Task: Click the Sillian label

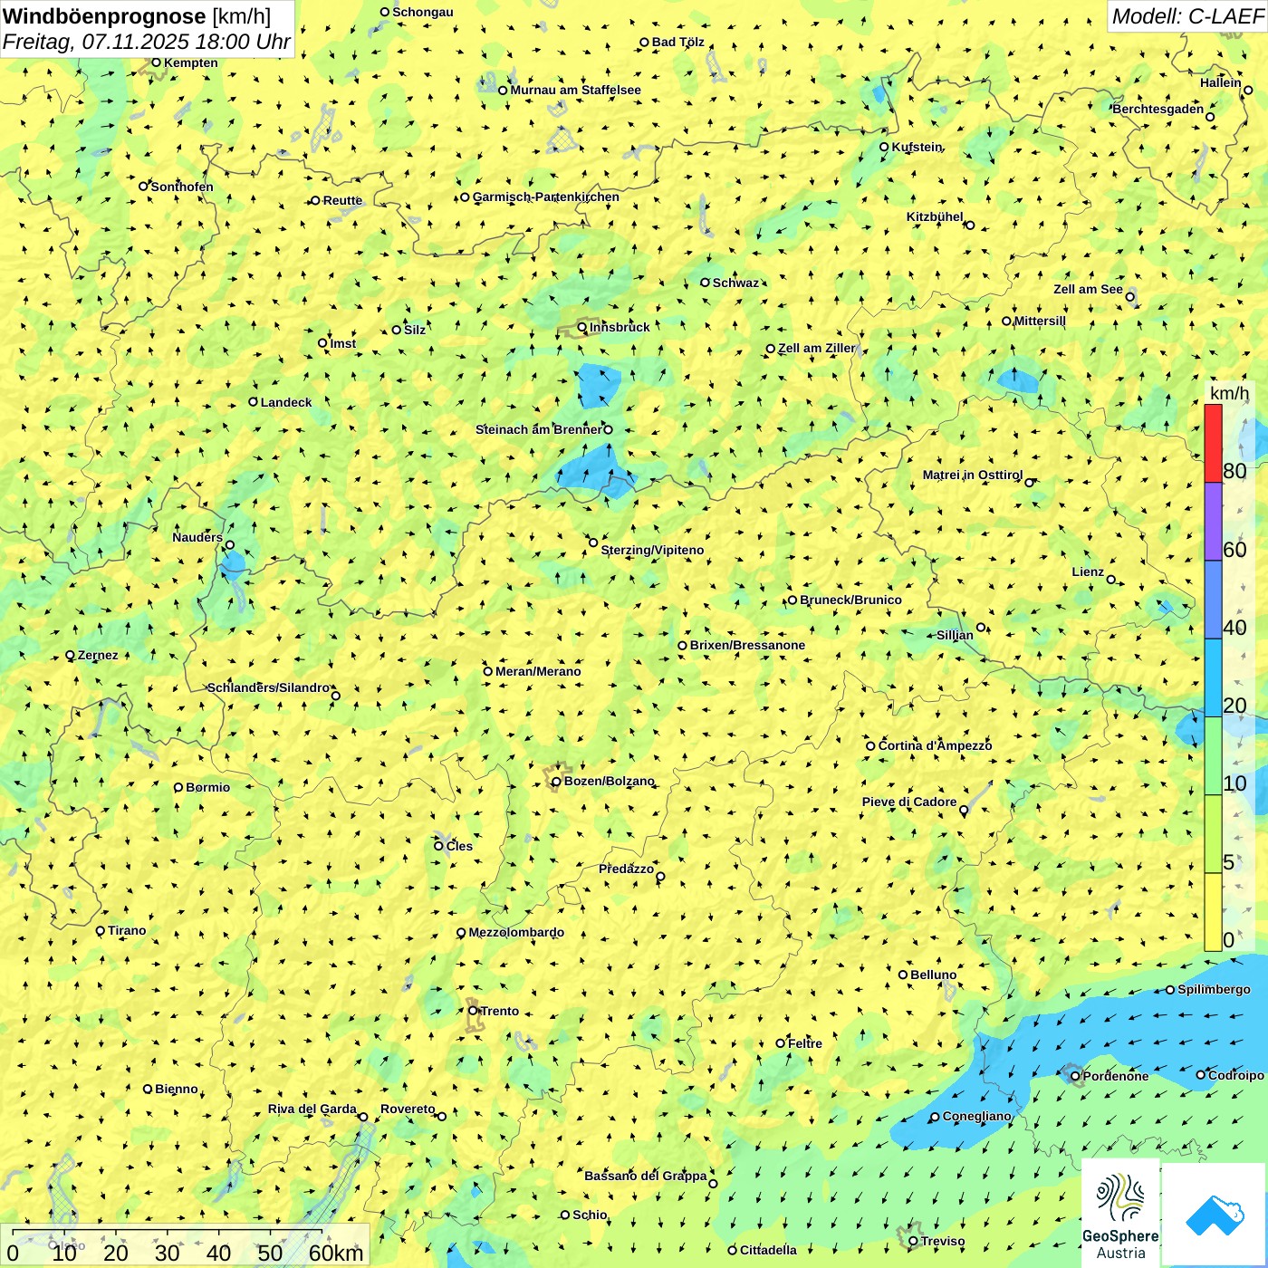Action: 955,635
